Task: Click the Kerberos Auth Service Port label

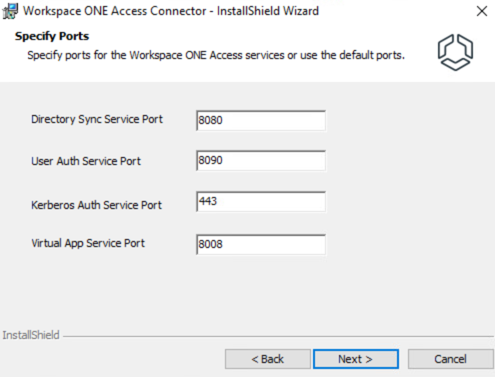Action: (96, 205)
